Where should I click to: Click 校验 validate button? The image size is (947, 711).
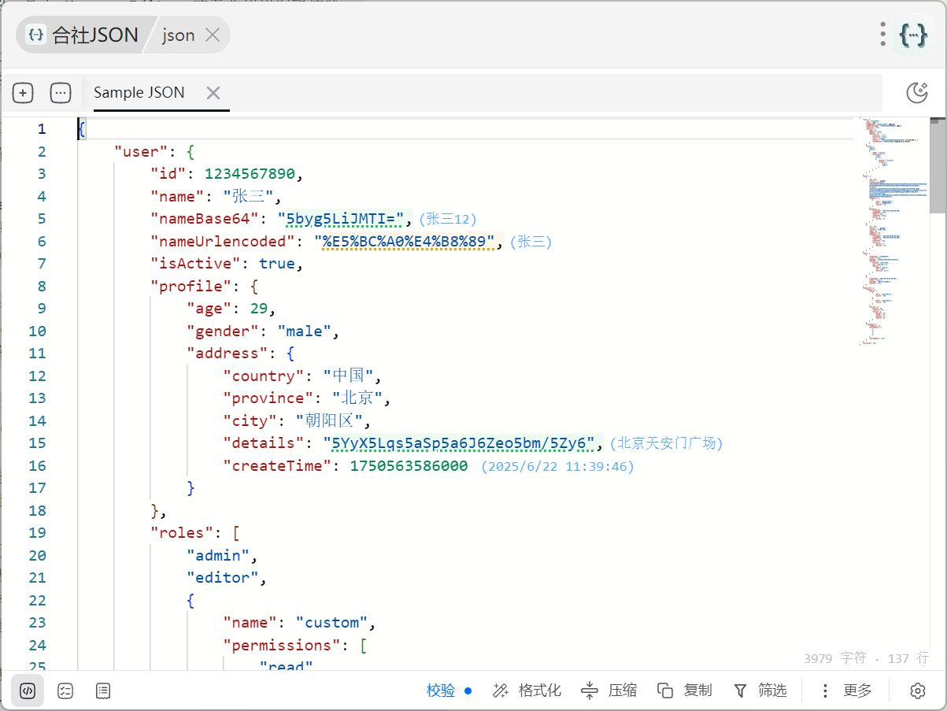[x=449, y=691]
